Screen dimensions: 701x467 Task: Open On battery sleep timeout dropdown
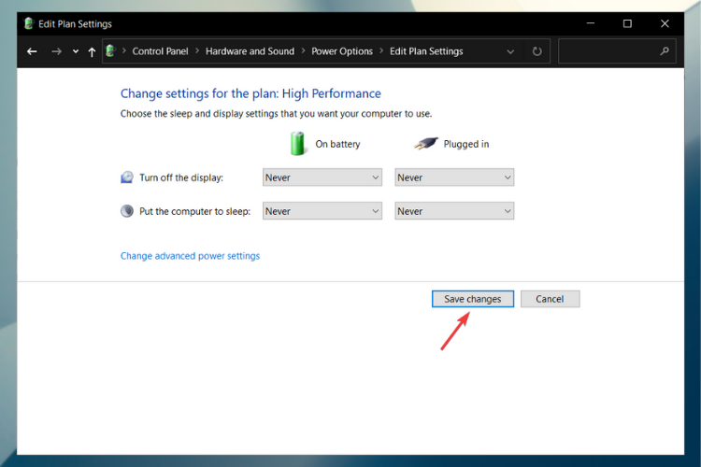(322, 211)
